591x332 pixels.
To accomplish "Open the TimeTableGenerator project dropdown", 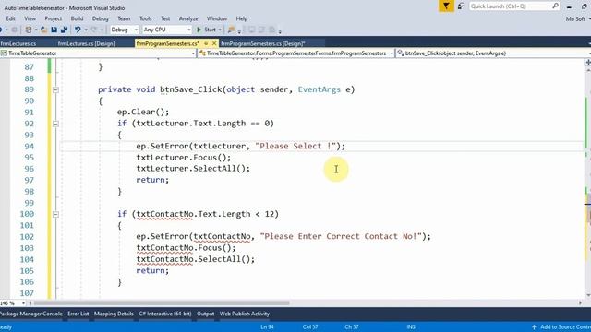I will click(98, 53).
